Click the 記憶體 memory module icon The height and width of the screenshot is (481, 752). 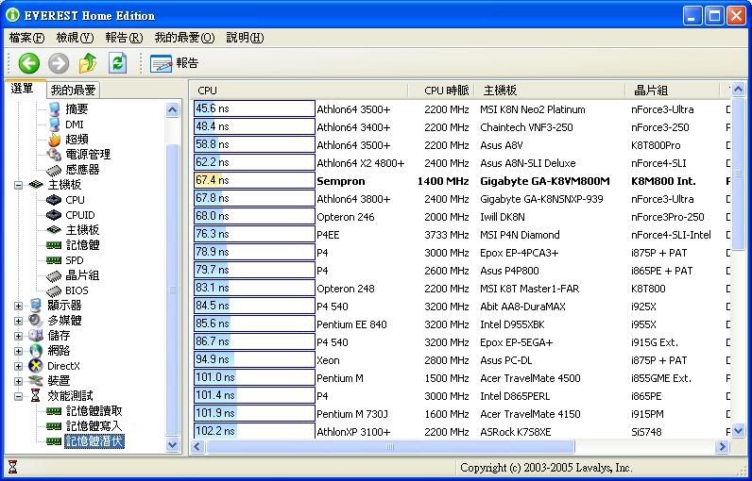click(54, 245)
